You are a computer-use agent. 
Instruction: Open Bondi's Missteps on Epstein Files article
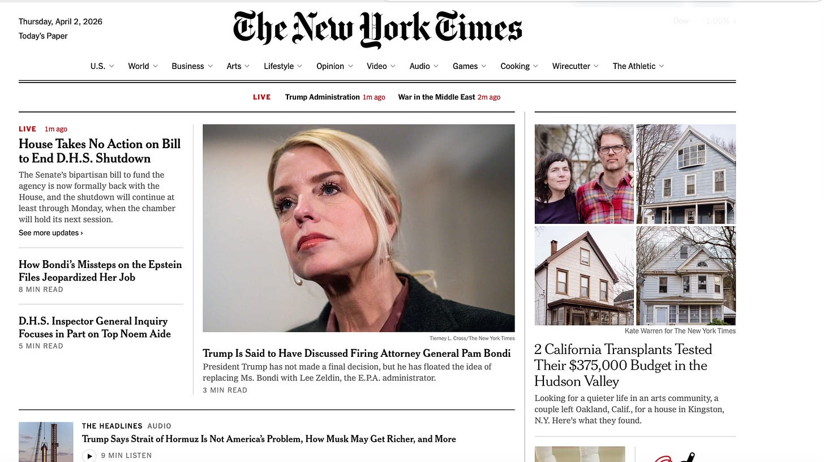pos(100,271)
